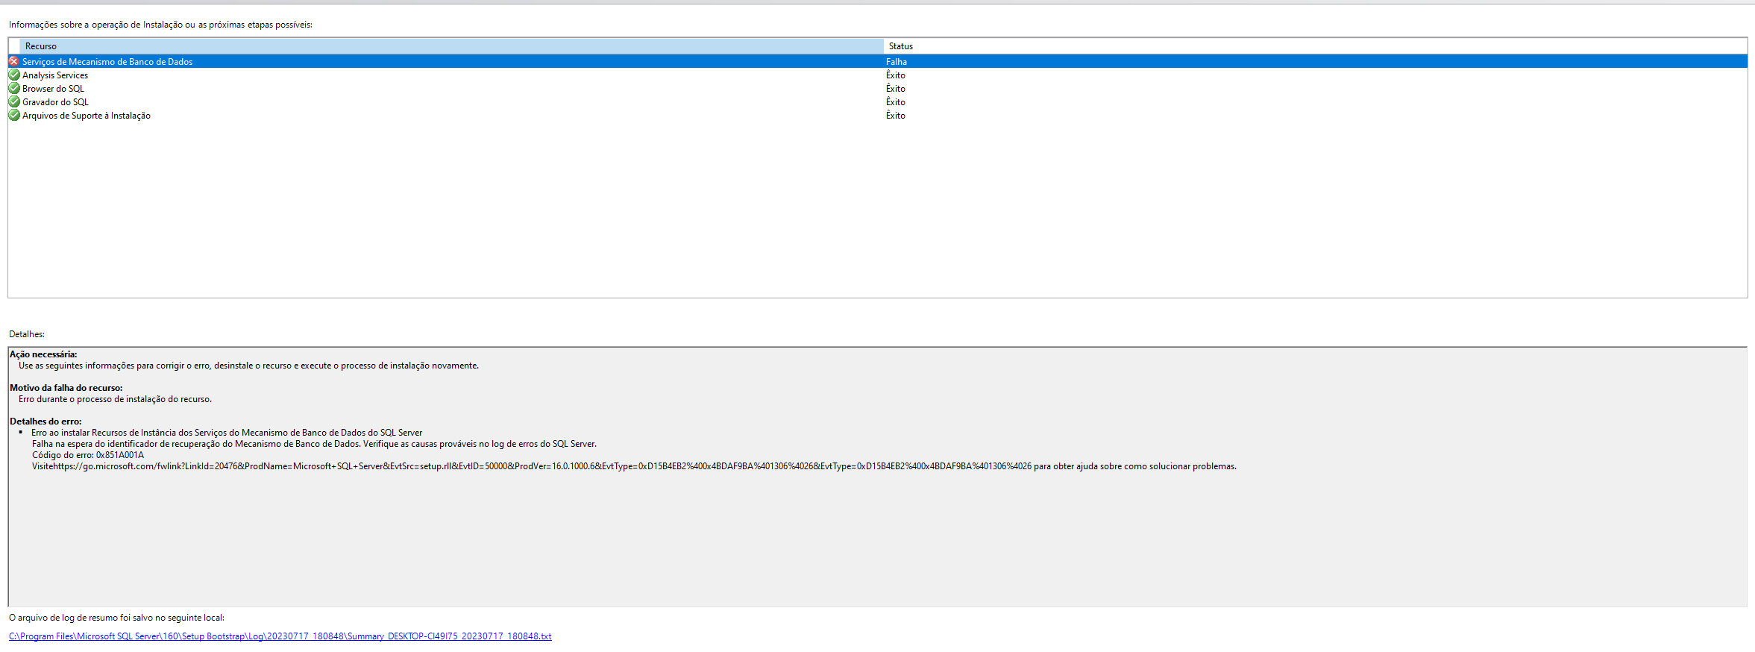The height and width of the screenshot is (652, 1755).
Task: Click the Use as seguintes informações instruction line
Action: [248, 366]
